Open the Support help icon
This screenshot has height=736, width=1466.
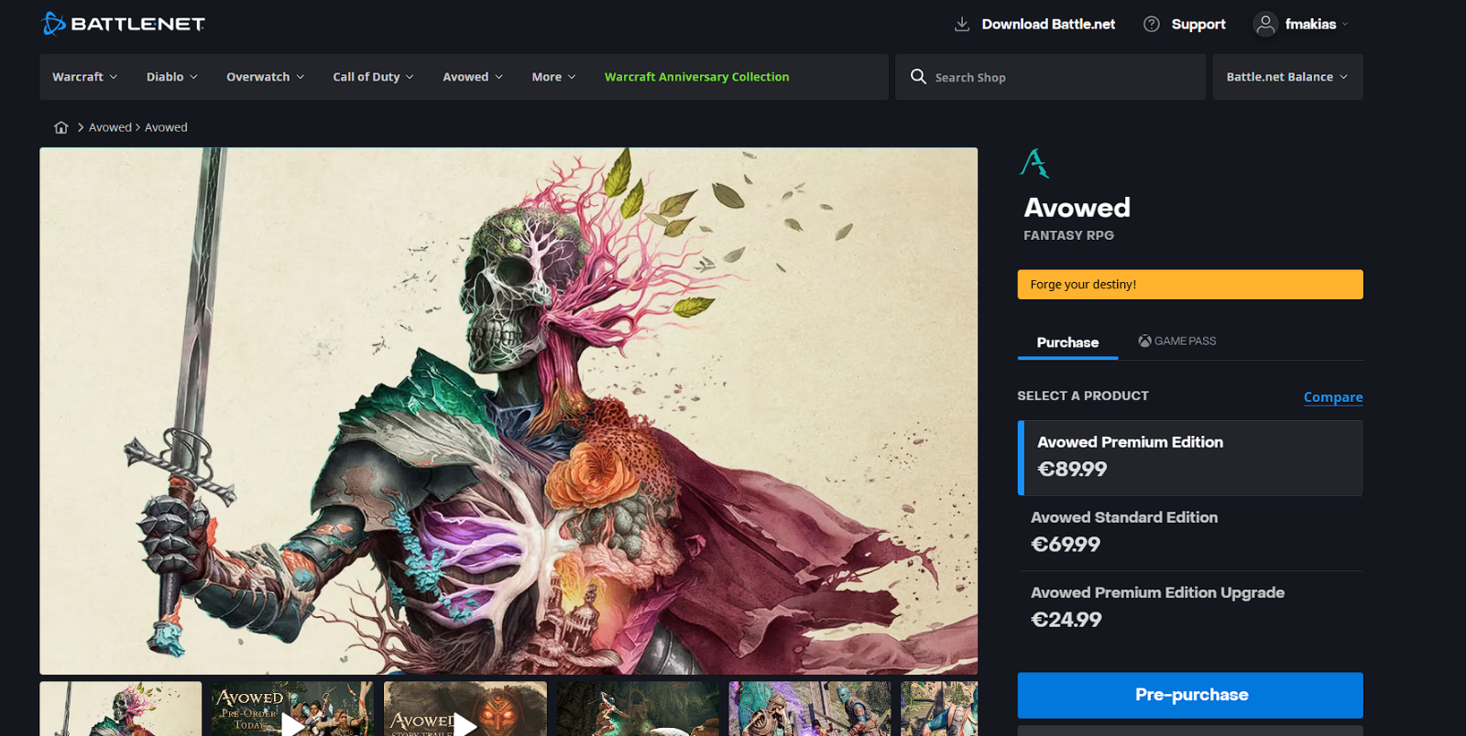[x=1152, y=24]
